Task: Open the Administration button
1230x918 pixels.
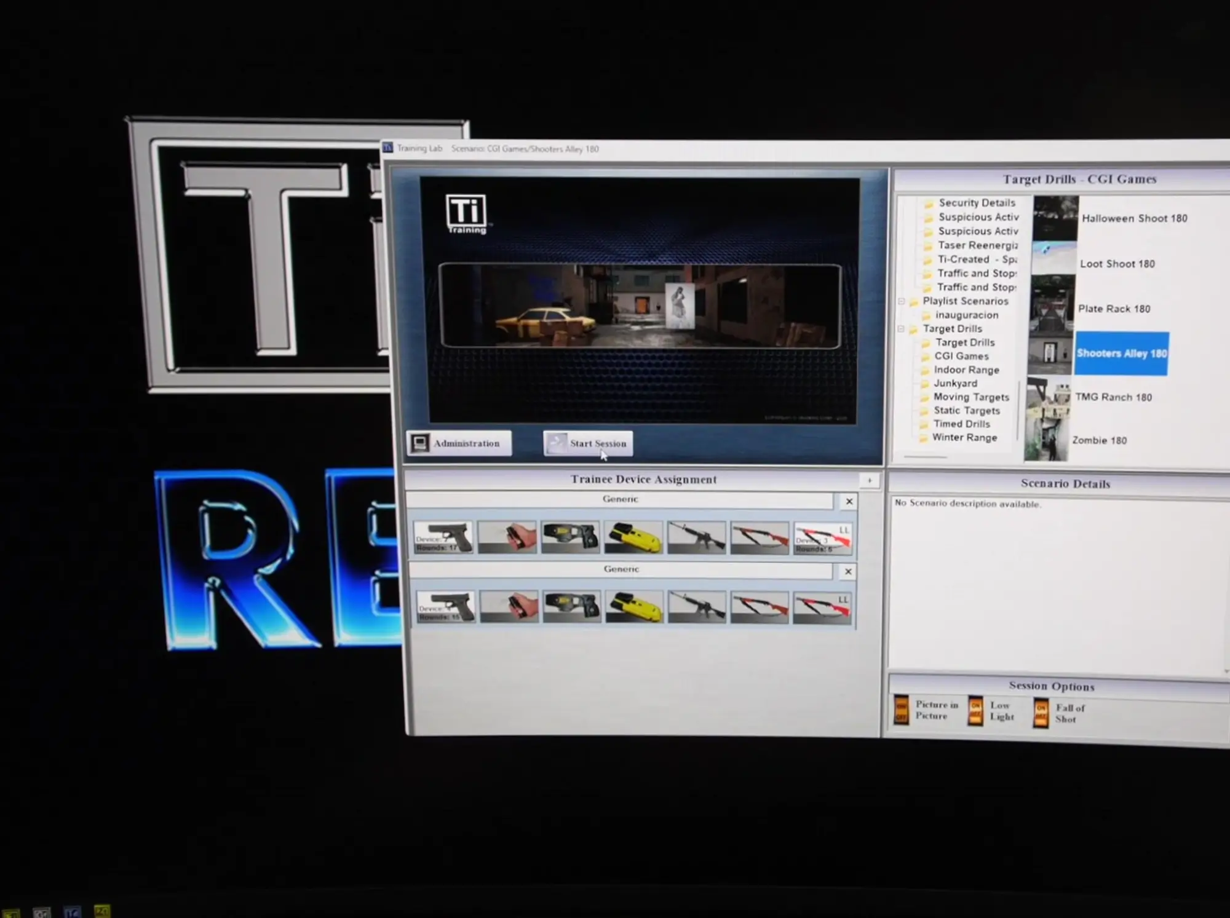Action: [x=459, y=443]
